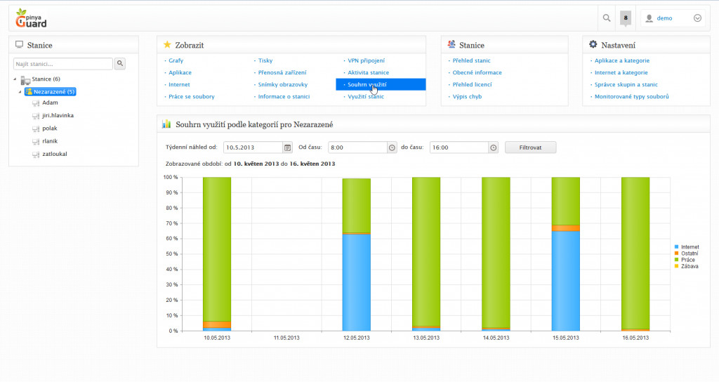Click the computer icon beside Adam

[36, 103]
